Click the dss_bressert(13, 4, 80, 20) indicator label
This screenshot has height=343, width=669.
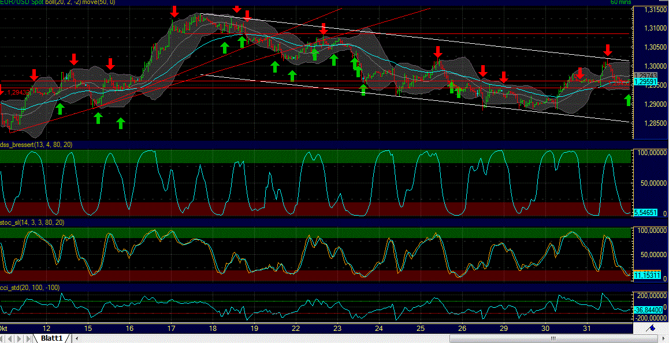[36, 145]
